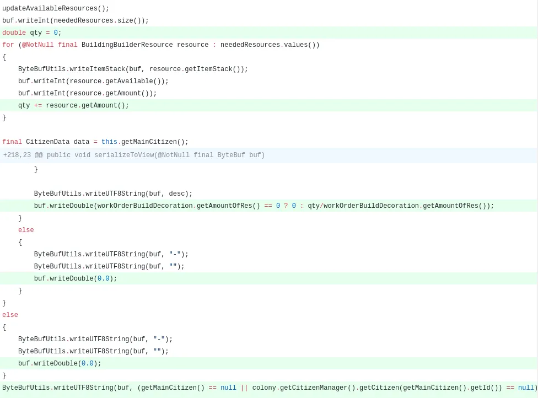Click the indented 'ByteBufUtils.writeUTF8String(buf, "");' line

point(109,266)
